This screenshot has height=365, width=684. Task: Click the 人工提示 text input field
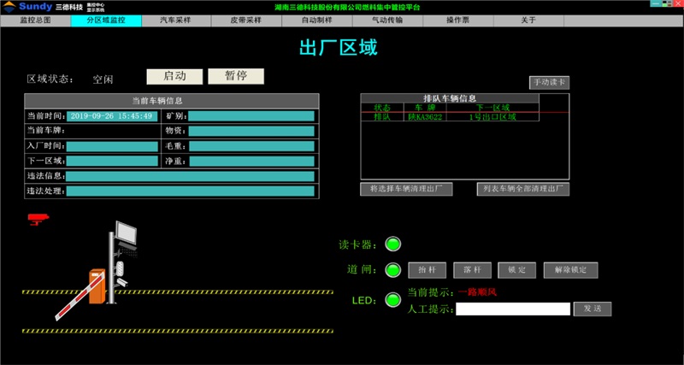pyautogui.click(x=512, y=309)
